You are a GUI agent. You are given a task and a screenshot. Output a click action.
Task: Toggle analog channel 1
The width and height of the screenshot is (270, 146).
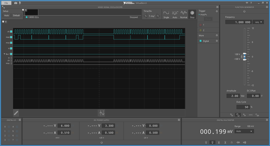click(x=201, y=25)
